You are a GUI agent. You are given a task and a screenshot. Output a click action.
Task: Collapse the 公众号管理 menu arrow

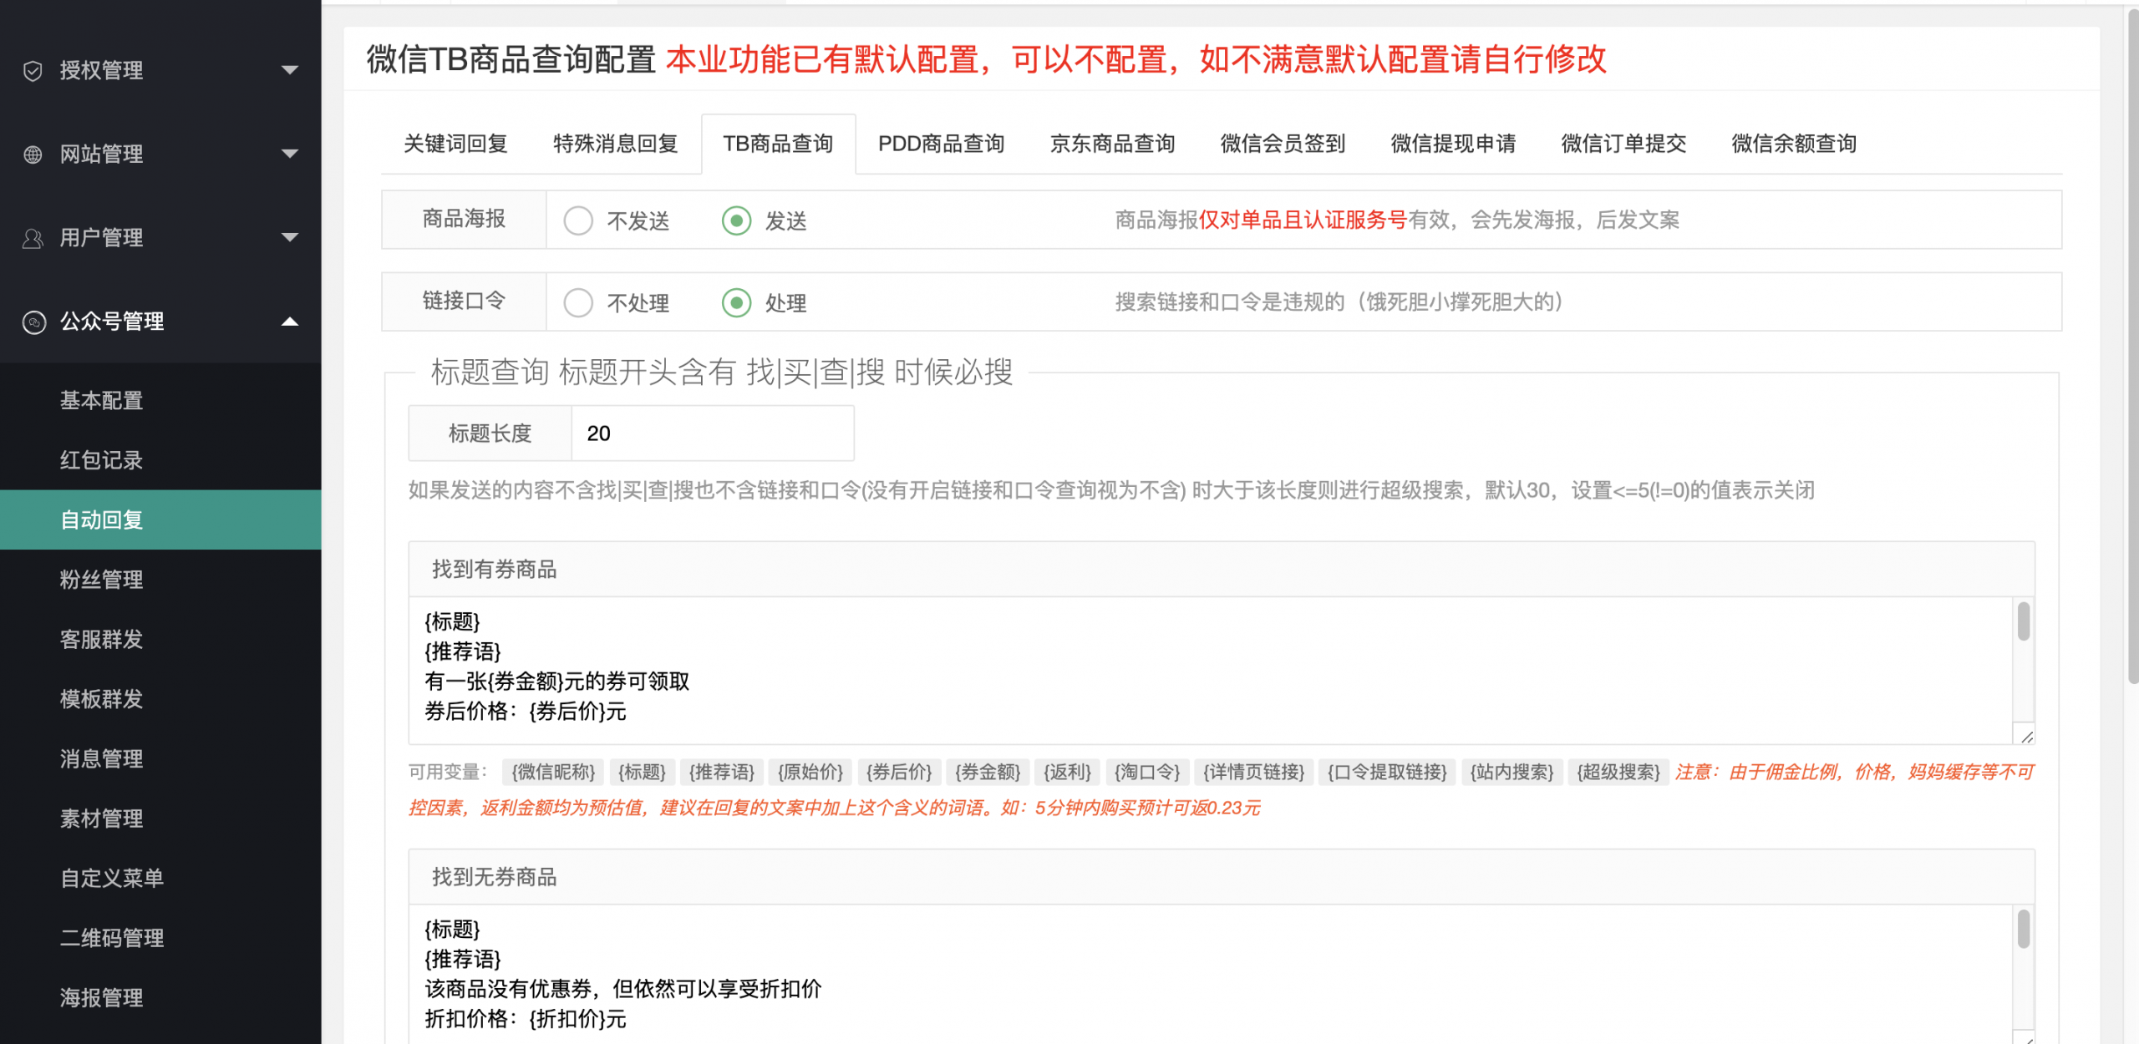tap(290, 321)
